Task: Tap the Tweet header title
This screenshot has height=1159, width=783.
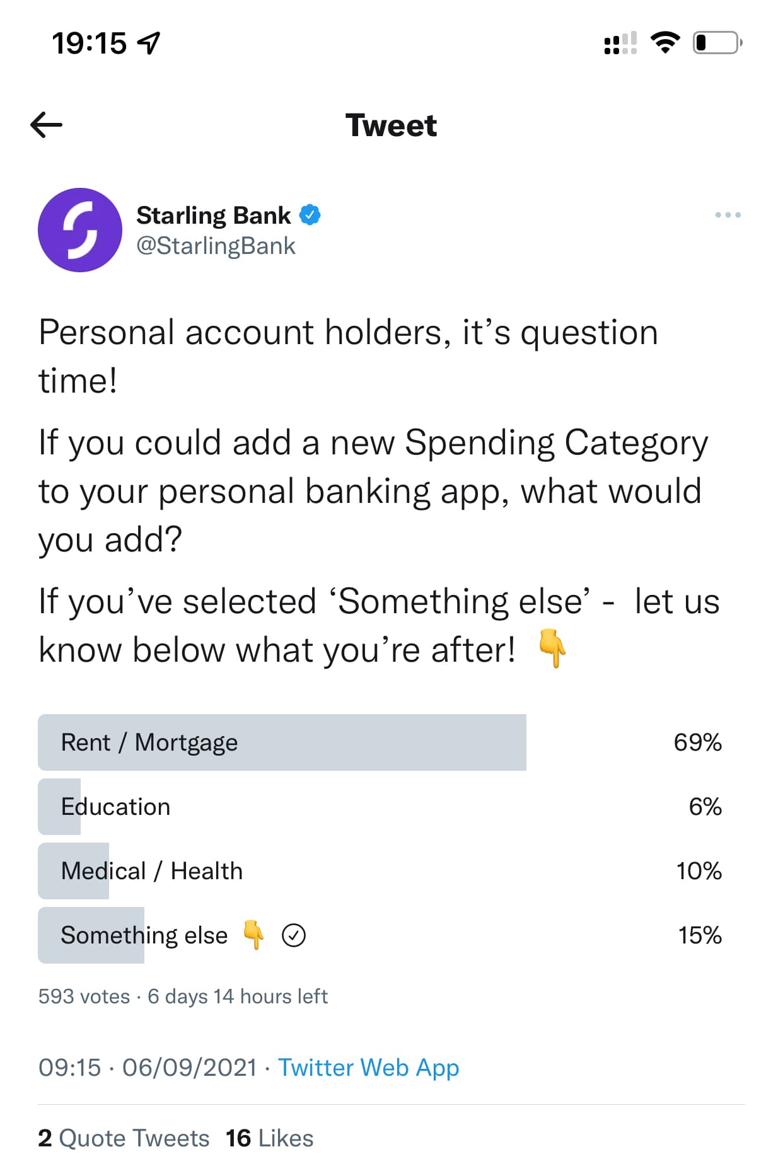Action: [x=391, y=125]
